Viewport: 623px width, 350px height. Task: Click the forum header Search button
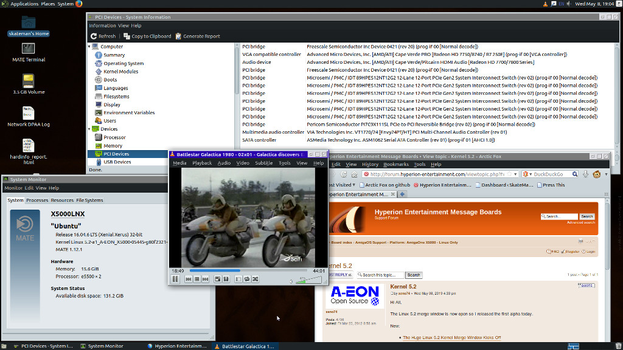[587, 217]
